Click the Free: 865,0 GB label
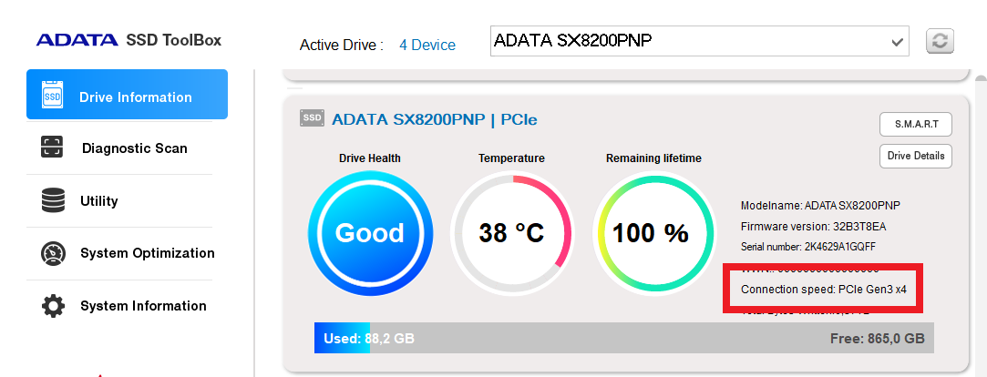This screenshot has height=377, width=987. [878, 339]
